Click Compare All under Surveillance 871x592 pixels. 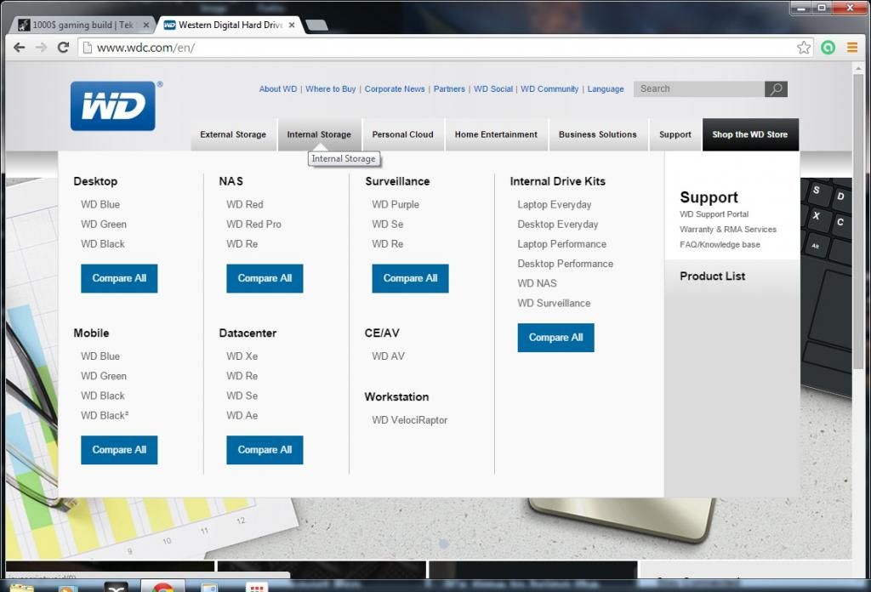(x=411, y=278)
